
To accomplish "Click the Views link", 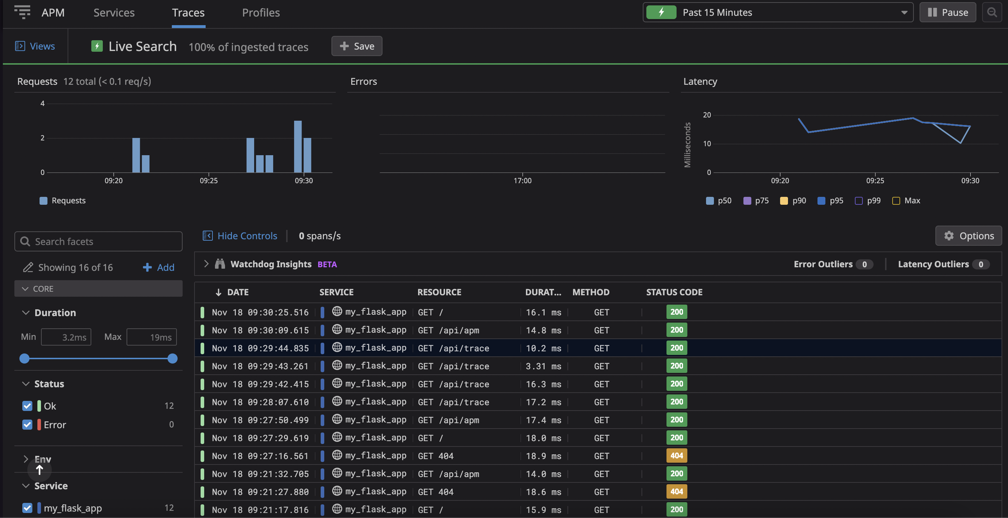I will coord(42,46).
